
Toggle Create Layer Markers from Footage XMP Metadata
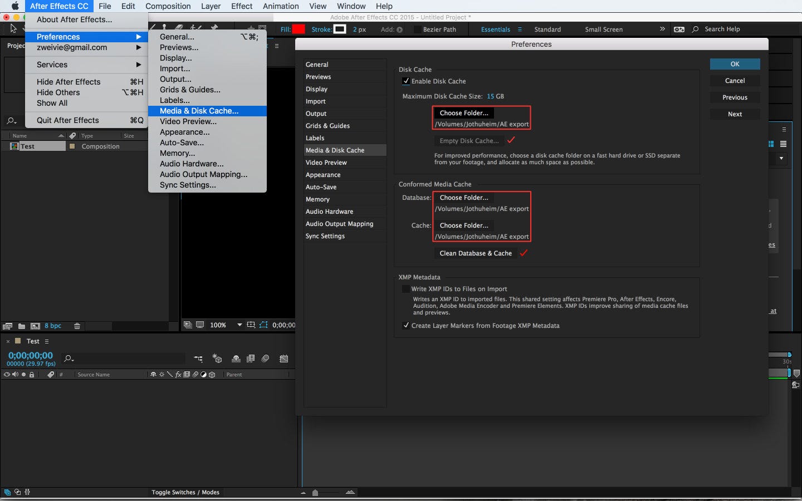(406, 326)
